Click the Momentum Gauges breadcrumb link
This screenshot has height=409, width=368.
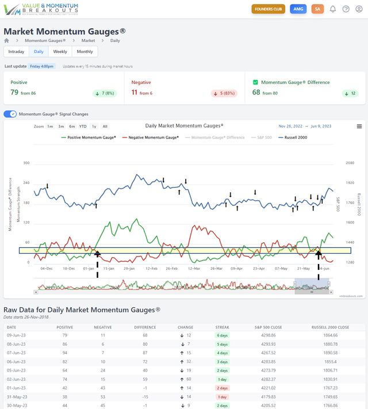point(45,40)
